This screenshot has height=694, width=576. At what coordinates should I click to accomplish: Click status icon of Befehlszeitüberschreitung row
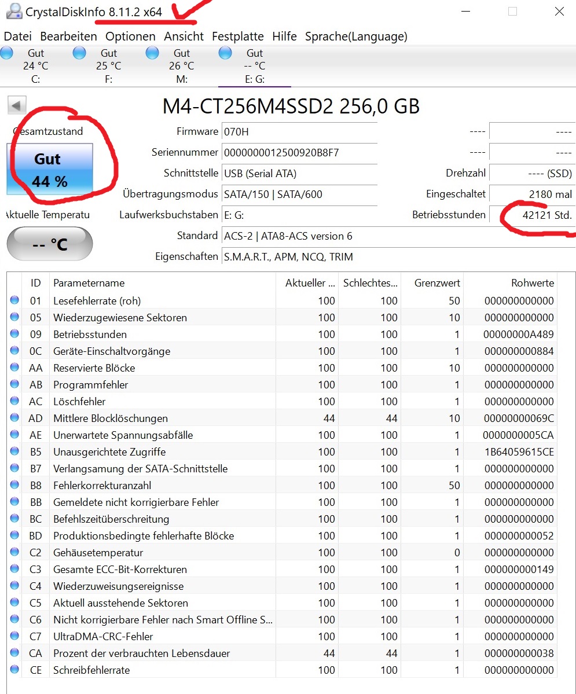click(14, 518)
